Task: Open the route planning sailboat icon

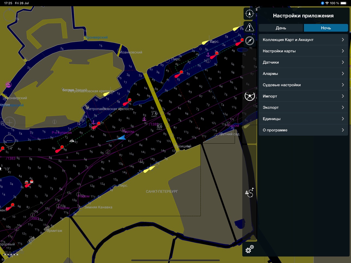Action: click(250, 193)
